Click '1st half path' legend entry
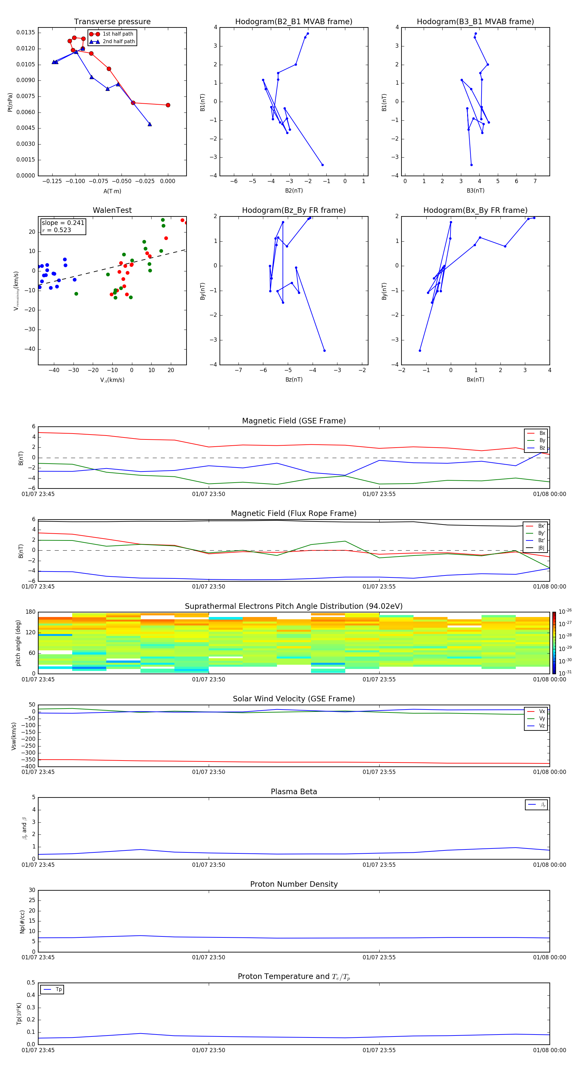Screen dimensions: 588x1079 click(111, 34)
